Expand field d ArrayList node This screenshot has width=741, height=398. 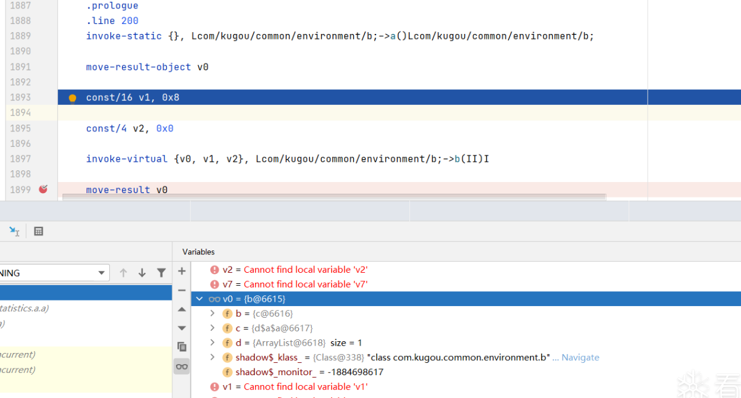[212, 342]
